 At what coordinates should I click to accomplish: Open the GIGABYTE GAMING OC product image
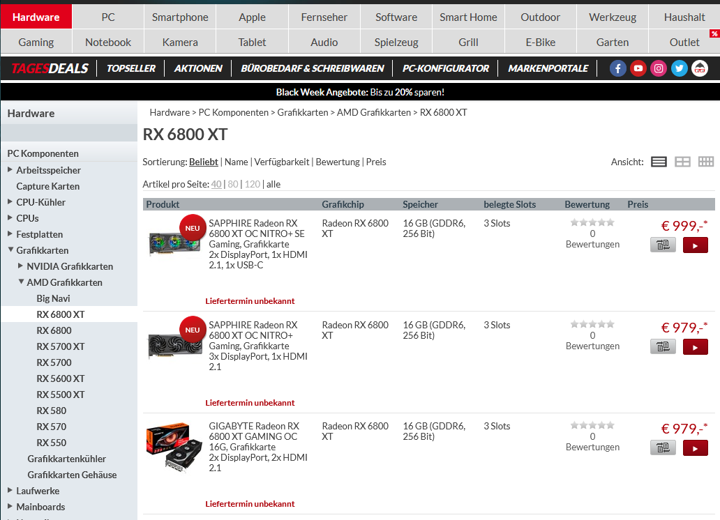click(174, 447)
